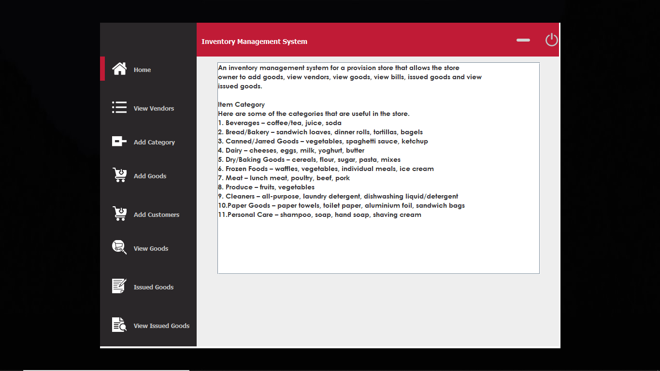Open the Home menu label

pyautogui.click(x=142, y=70)
